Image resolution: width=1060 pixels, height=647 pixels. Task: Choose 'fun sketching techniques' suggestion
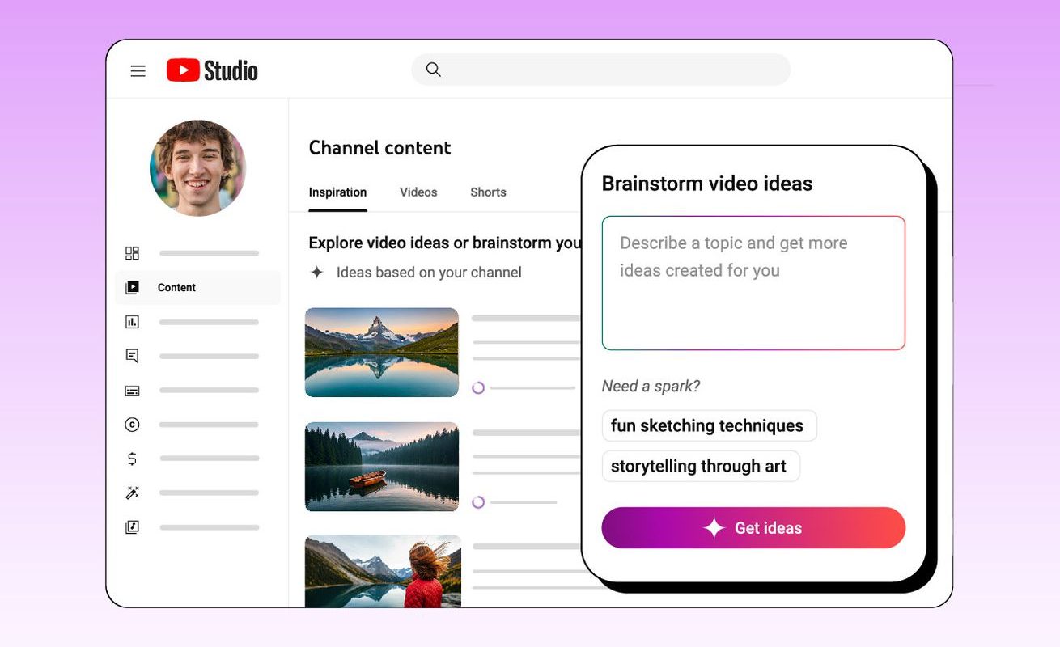tap(709, 425)
